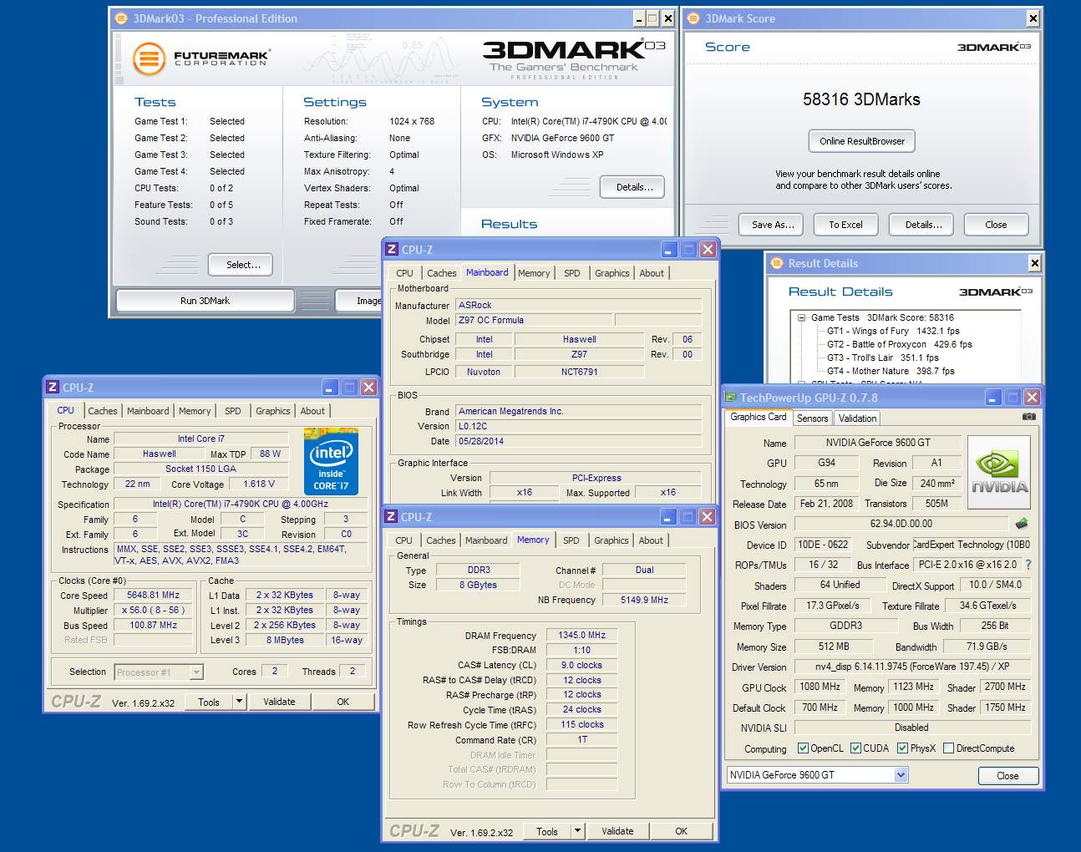Click the 3DMark Score title bar icon
Image resolution: width=1081 pixels, height=852 pixels.
pos(693,18)
